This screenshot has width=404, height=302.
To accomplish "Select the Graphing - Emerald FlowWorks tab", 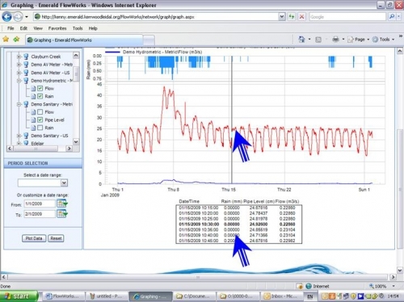I will [x=84, y=40].
